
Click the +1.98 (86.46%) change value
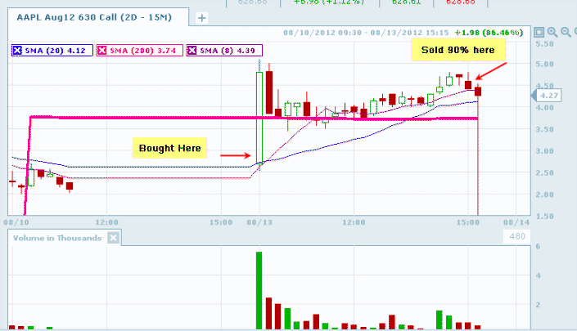coord(489,33)
